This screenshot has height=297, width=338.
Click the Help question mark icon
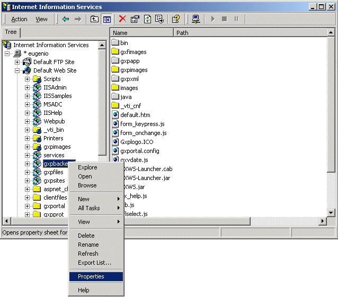[x=176, y=19]
